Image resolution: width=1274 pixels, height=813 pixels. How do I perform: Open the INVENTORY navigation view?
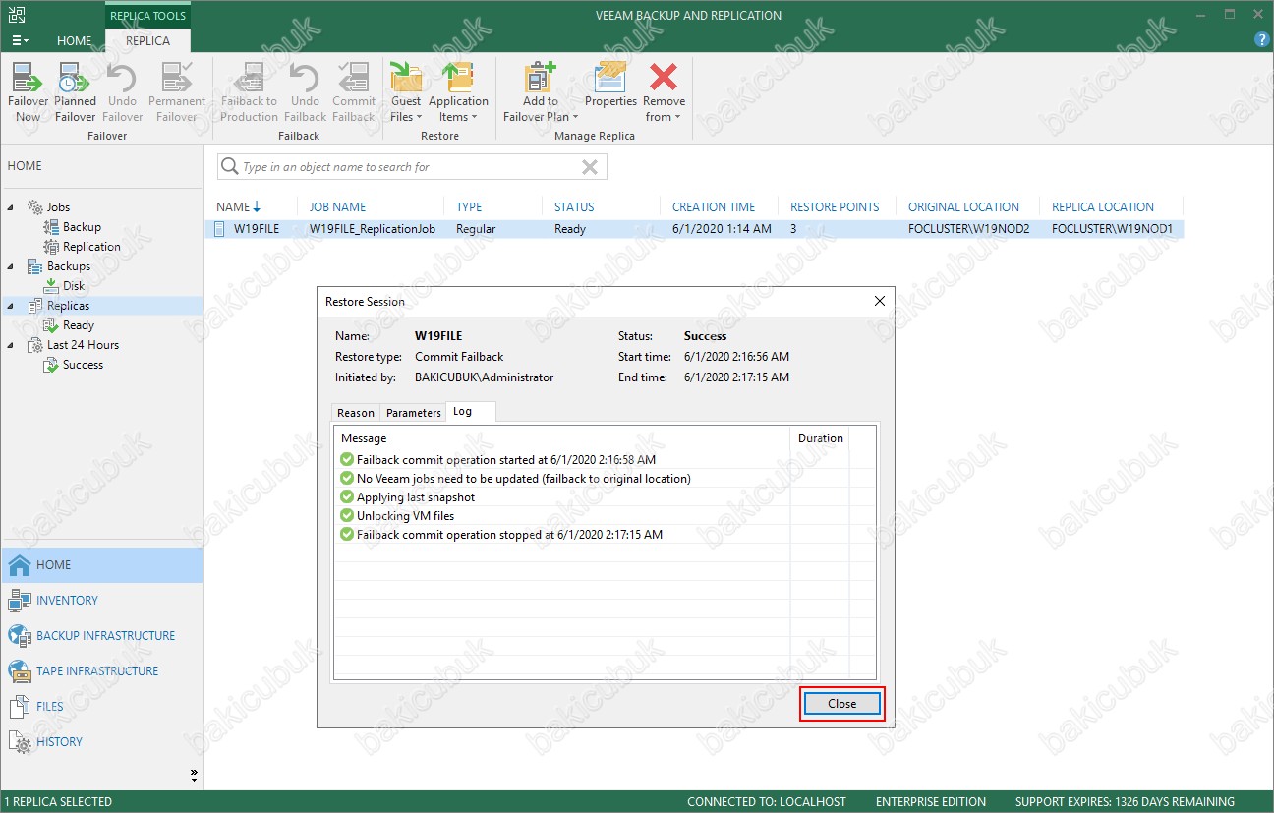click(101, 601)
